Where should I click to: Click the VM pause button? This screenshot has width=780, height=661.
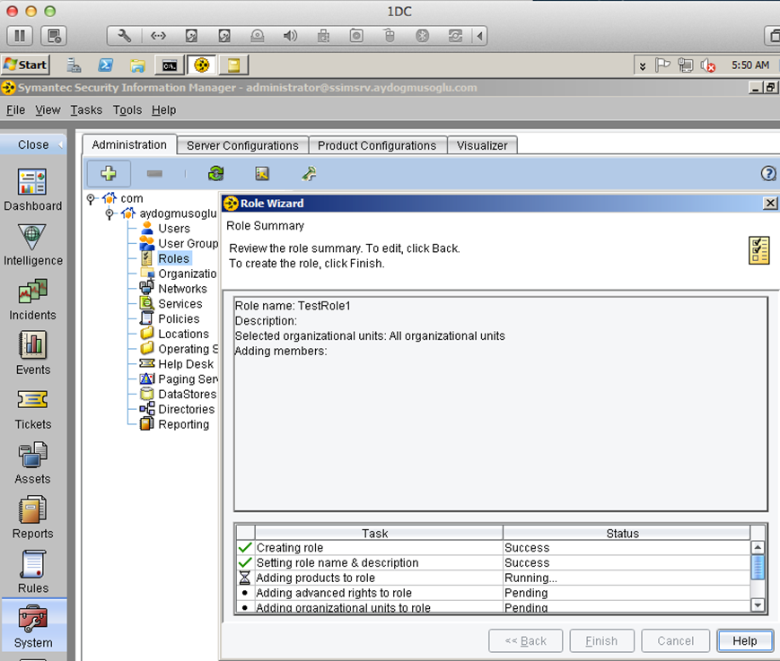click(x=20, y=36)
